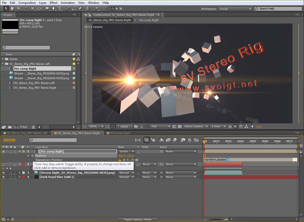This screenshot has width=304, height=222.
Task: Select the Eraser tool
Action: 80,8
